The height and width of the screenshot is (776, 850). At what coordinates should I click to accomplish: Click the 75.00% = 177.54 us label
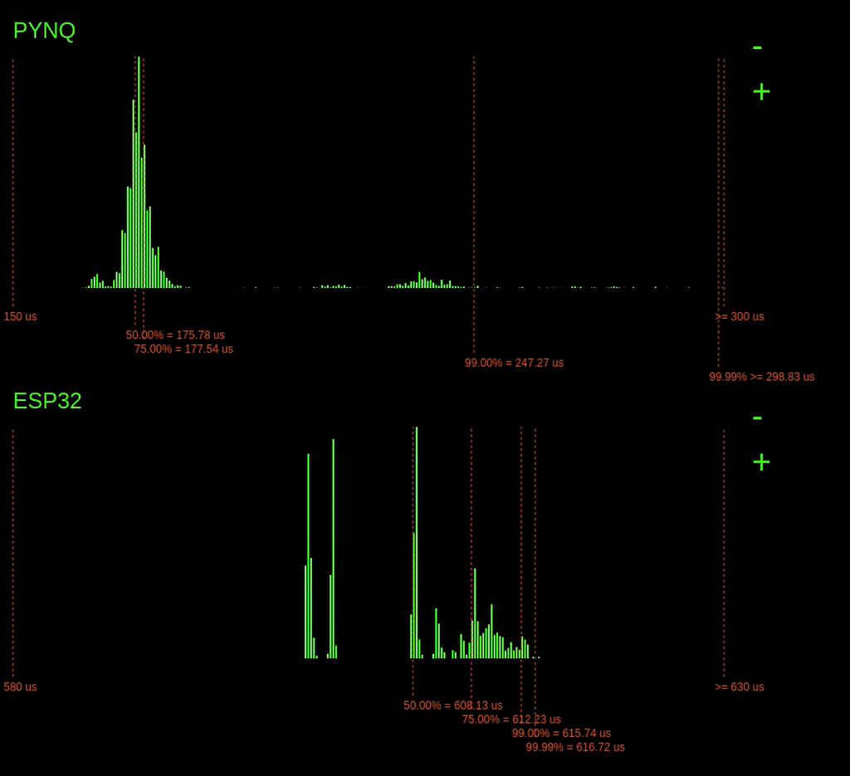tap(183, 349)
